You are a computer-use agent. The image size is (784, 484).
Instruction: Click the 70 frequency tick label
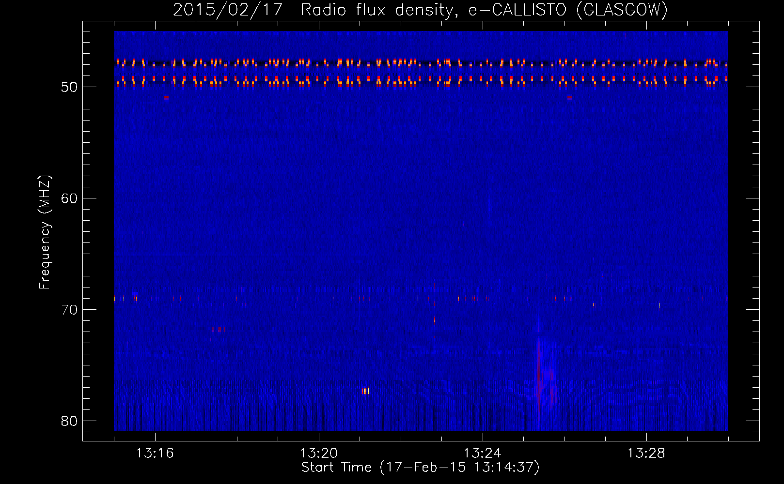(69, 310)
